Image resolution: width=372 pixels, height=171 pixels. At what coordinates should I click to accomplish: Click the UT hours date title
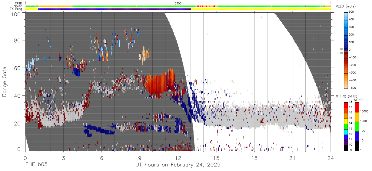[178, 165]
